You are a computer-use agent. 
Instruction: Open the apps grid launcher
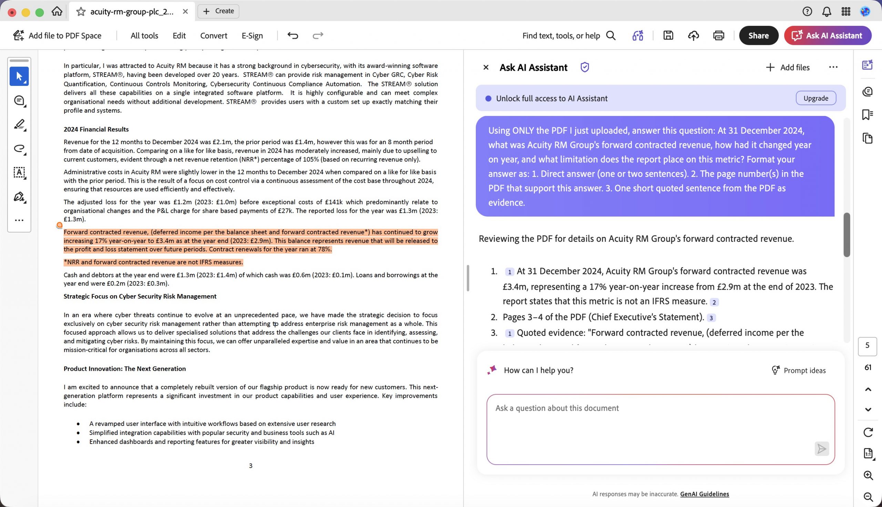(846, 11)
